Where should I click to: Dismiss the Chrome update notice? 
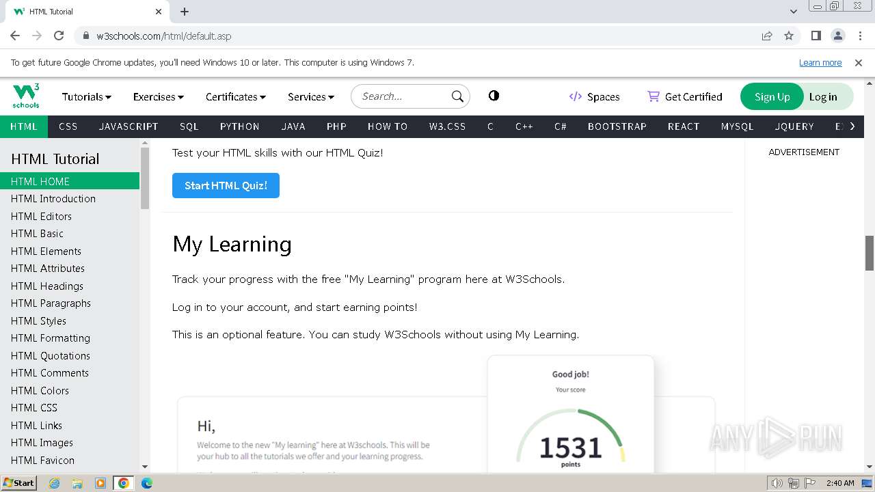point(859,62)
